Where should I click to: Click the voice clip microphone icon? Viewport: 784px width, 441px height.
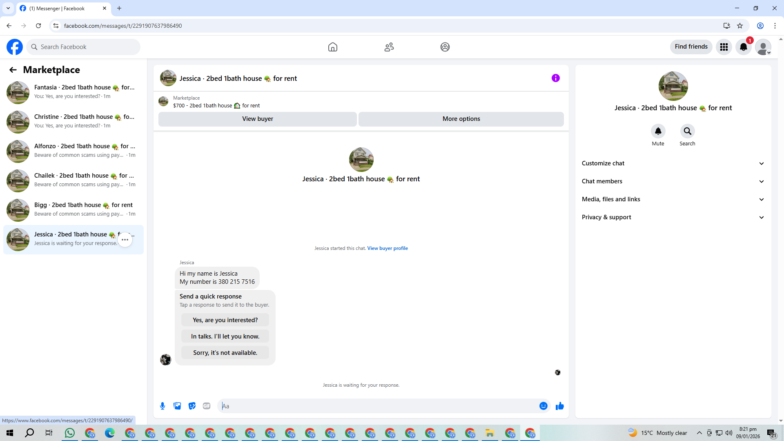(x=163, y=406)
